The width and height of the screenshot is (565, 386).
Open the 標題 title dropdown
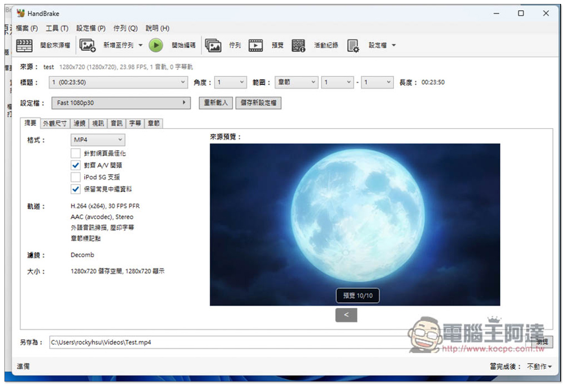[x=118, y=82]
